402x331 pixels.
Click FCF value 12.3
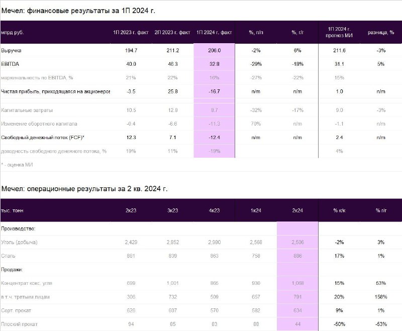click(131, 138)
